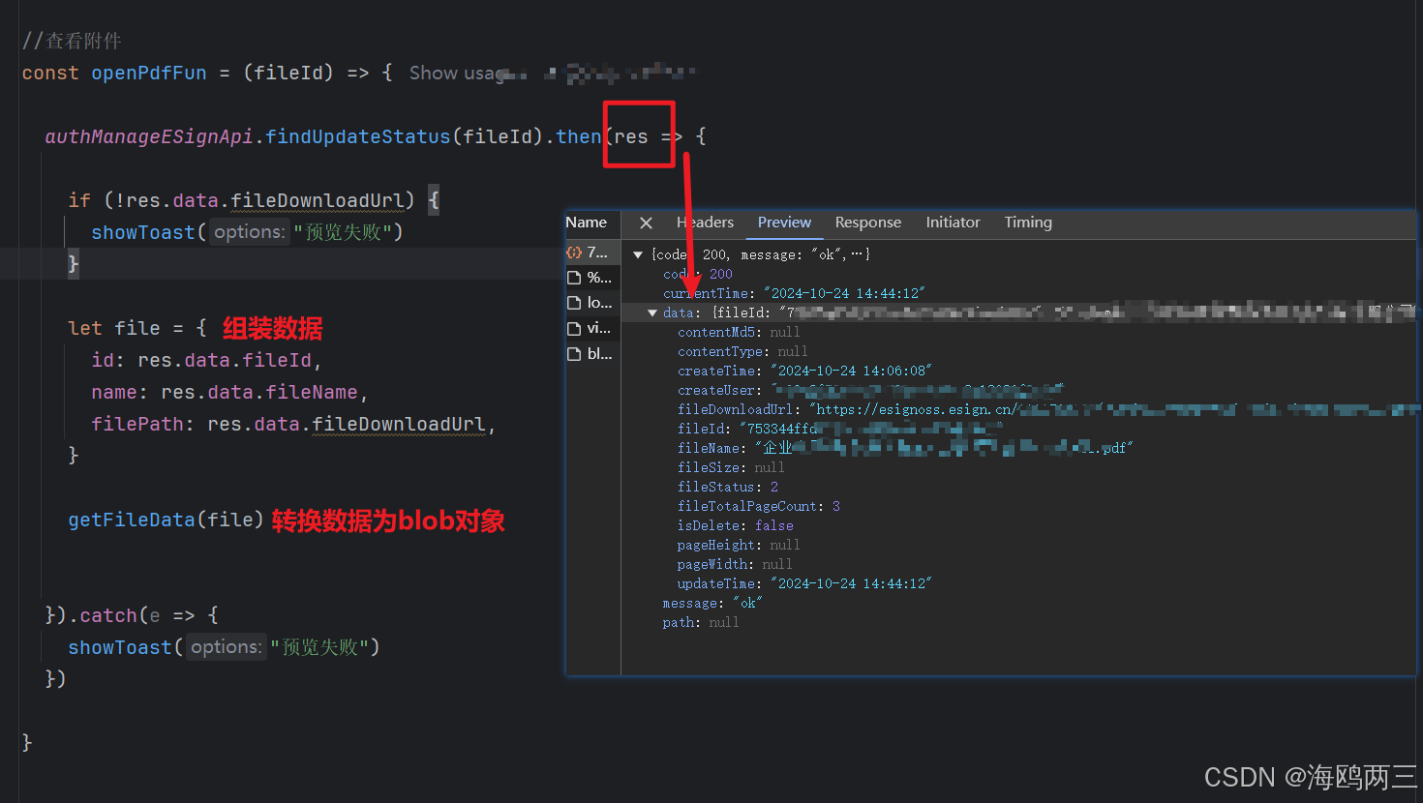Click the updateTime value row
This screenshot has height=803, width=1423.
click(804, 583)
